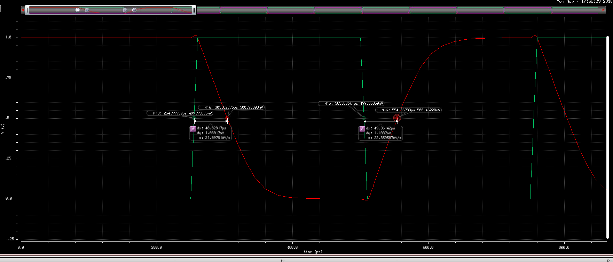
Task: Click the delta icon beside dx 48.82817ps
Action: [x=193, y=129]
